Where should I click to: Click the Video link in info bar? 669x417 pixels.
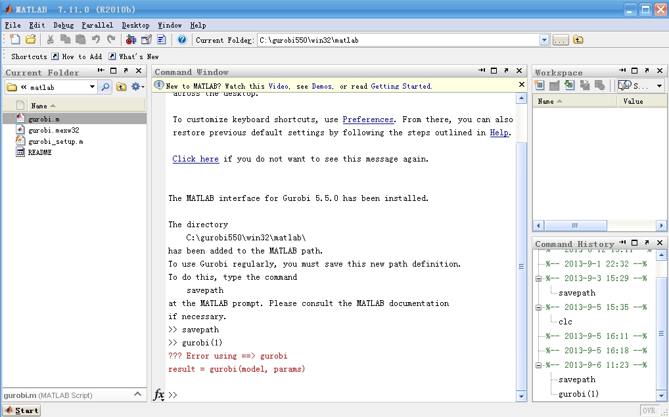(x=278, y=86)
